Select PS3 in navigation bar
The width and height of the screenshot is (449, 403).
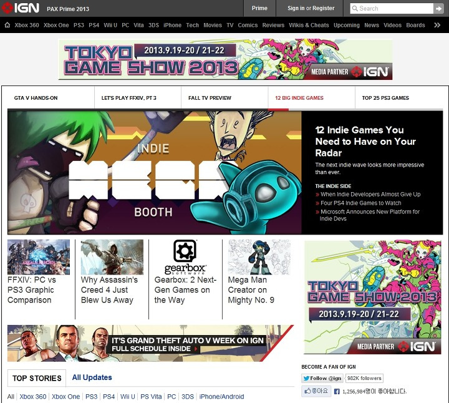[79, 25]
